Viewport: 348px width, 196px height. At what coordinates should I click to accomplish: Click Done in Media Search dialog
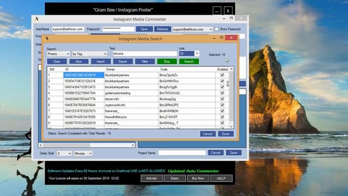(x=226, y=134)
